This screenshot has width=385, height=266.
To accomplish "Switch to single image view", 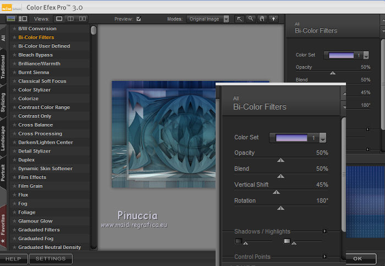I will 59,19.
